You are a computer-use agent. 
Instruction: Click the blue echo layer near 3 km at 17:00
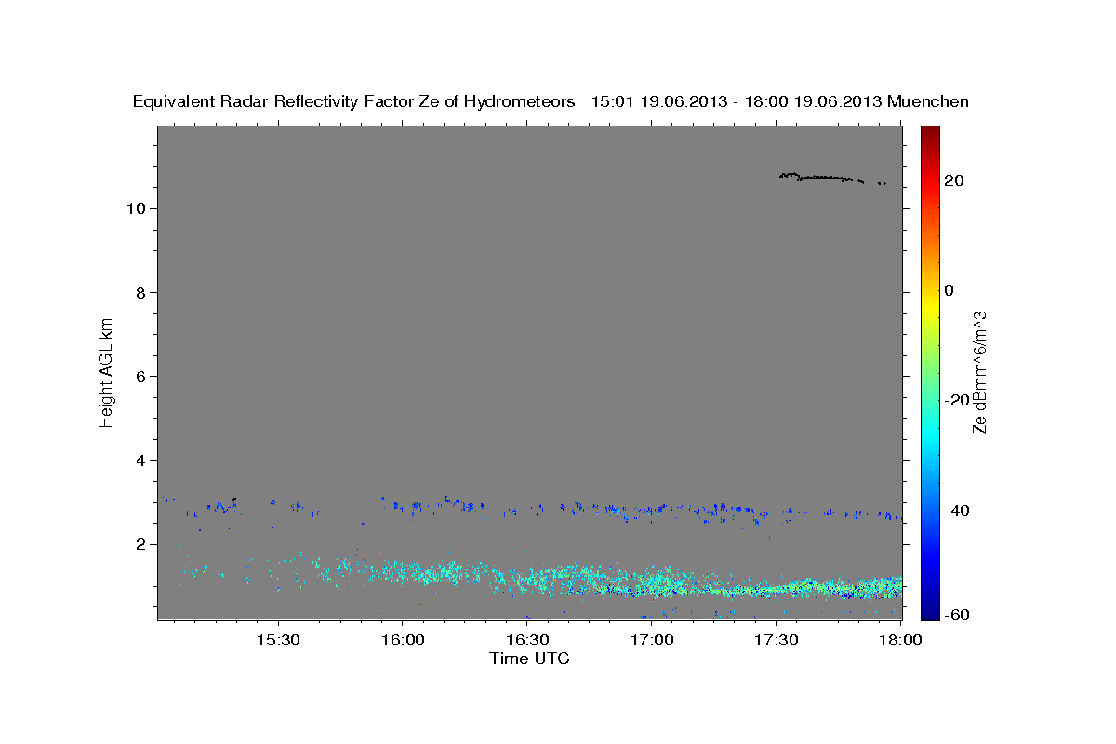(x=652, y=509)
